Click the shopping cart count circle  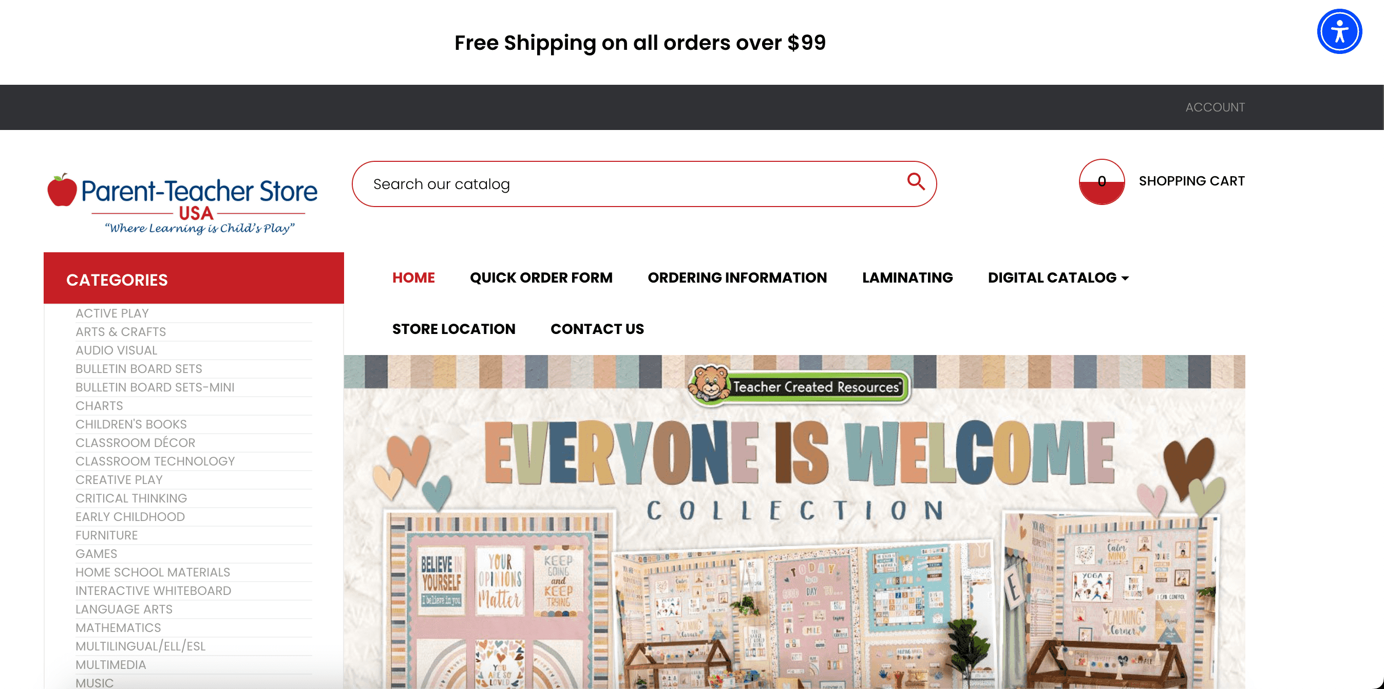1102,182
